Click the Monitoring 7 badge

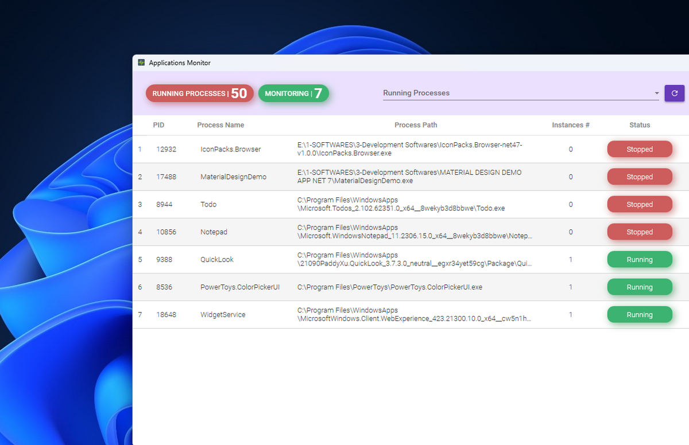point(293,93)
